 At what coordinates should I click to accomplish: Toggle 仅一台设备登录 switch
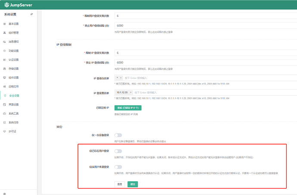point(118,135)
